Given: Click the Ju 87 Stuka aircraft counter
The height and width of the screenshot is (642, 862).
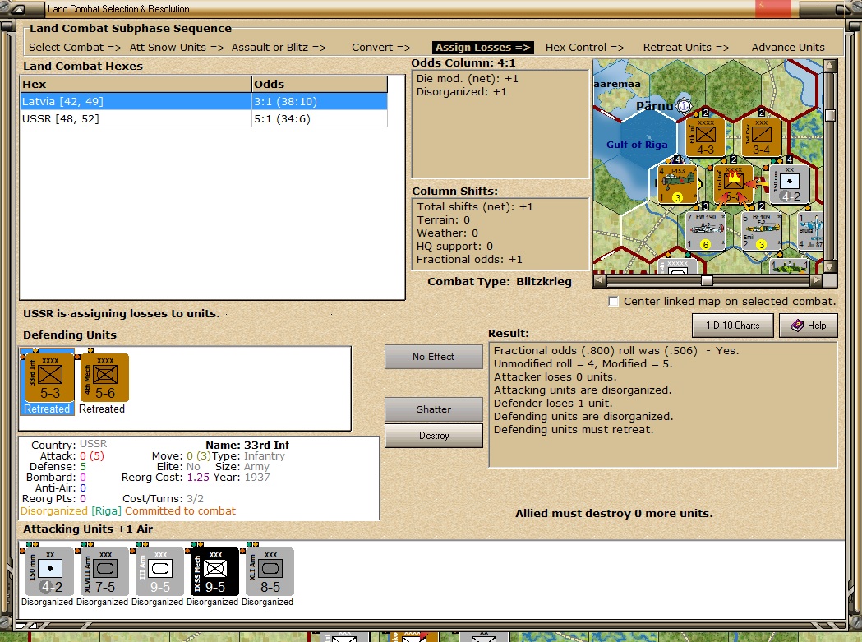Looking at the screenshot, I should (x=811, y=231).
